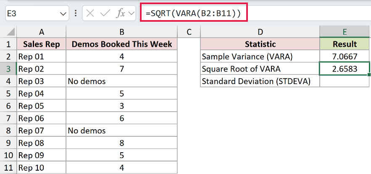Select column A header
Viewport: 371px width, 174px height.
[x=42, y=32]
